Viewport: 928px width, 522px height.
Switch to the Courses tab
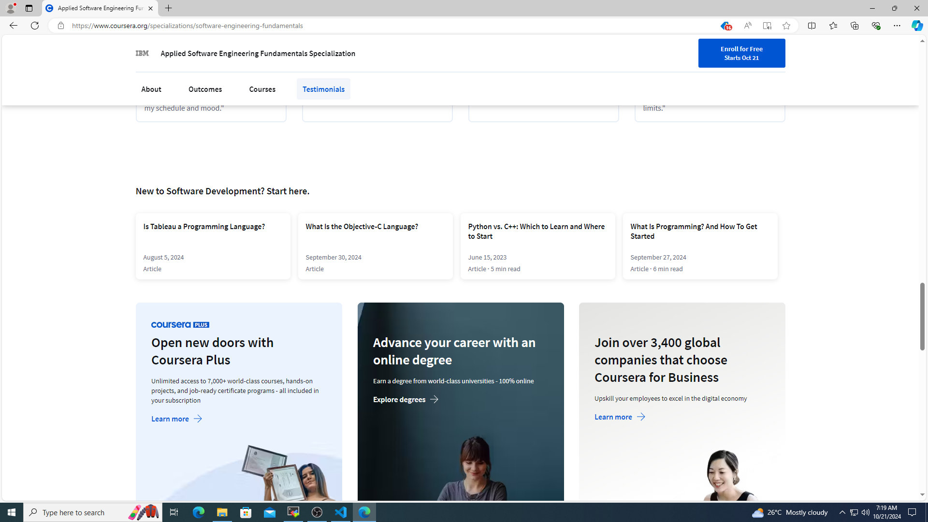tap(262, 89)
